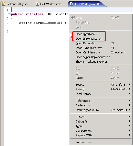Choose Open Implementation in the context menu
This screenshot has height=146, width=133.
tap(89, 39)
